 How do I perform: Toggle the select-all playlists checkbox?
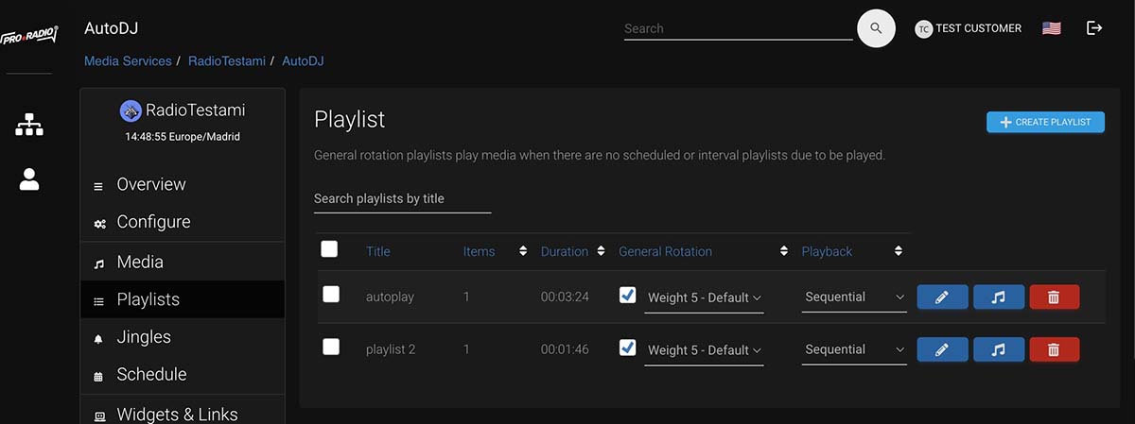[329, 249]
